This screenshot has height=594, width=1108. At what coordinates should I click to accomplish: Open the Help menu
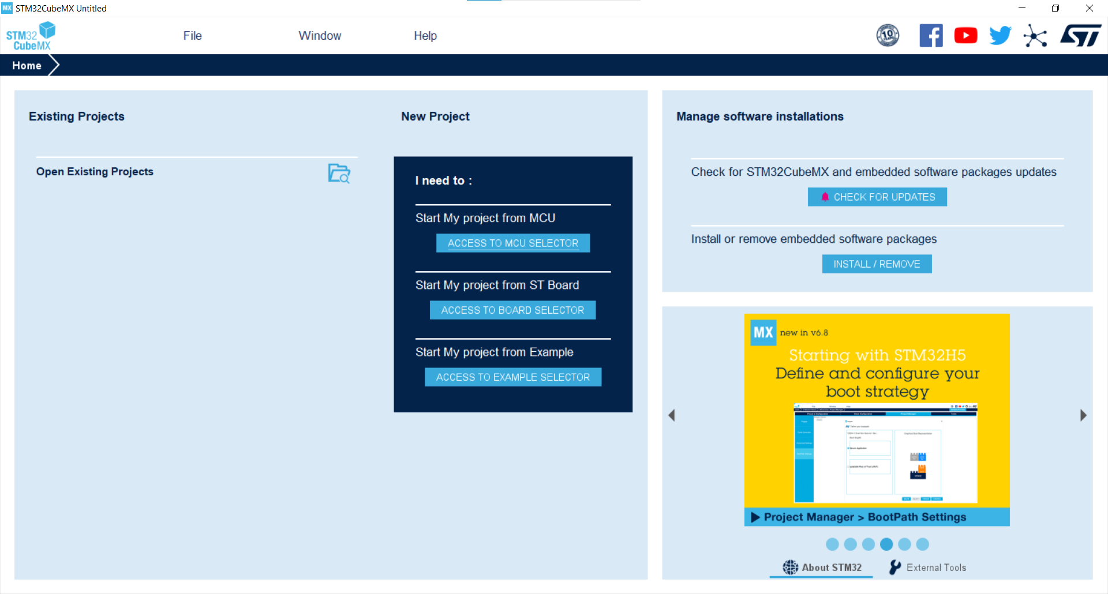[x=425, y=36]
